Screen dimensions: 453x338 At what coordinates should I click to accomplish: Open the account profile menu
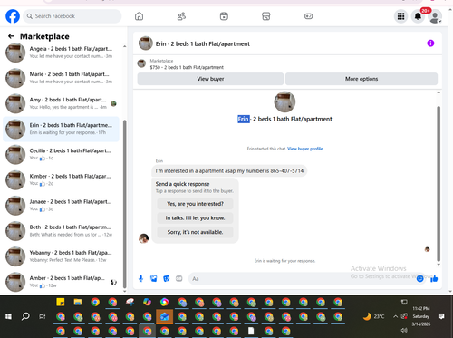click(435, 16)
